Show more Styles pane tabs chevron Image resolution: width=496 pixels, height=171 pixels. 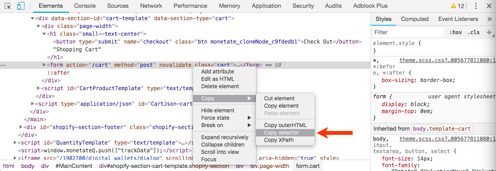[x=489, y=19]
